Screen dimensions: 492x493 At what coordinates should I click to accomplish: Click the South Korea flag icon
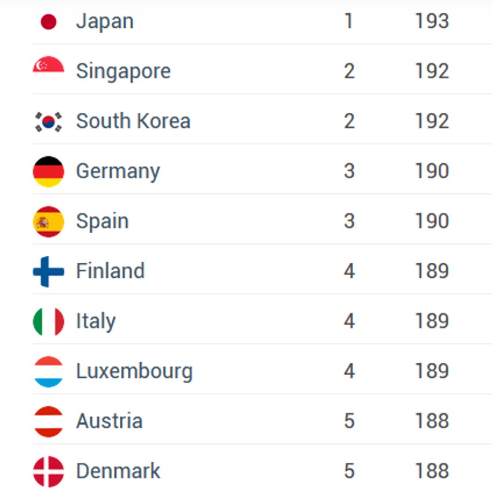(x=49, y=122)
